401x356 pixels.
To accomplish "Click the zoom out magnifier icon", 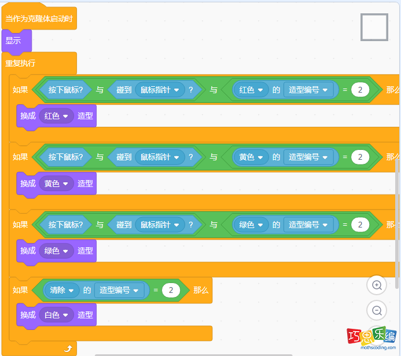I will point(377,310).
